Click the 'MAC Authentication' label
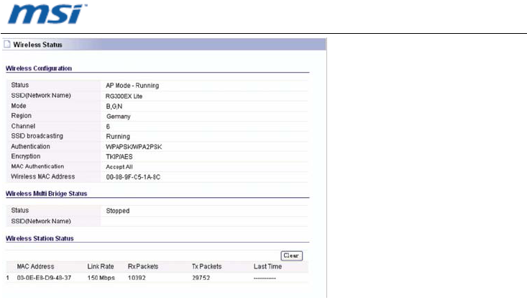This screenshot has width=527, height=298. coord(37,166)
